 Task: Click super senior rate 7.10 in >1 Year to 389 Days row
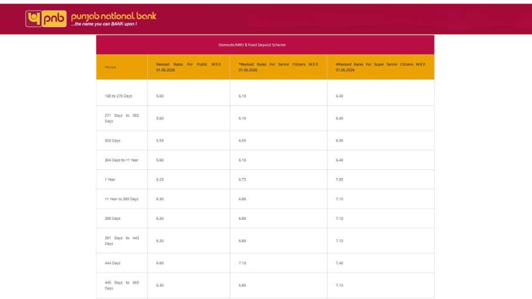[339, 199]
